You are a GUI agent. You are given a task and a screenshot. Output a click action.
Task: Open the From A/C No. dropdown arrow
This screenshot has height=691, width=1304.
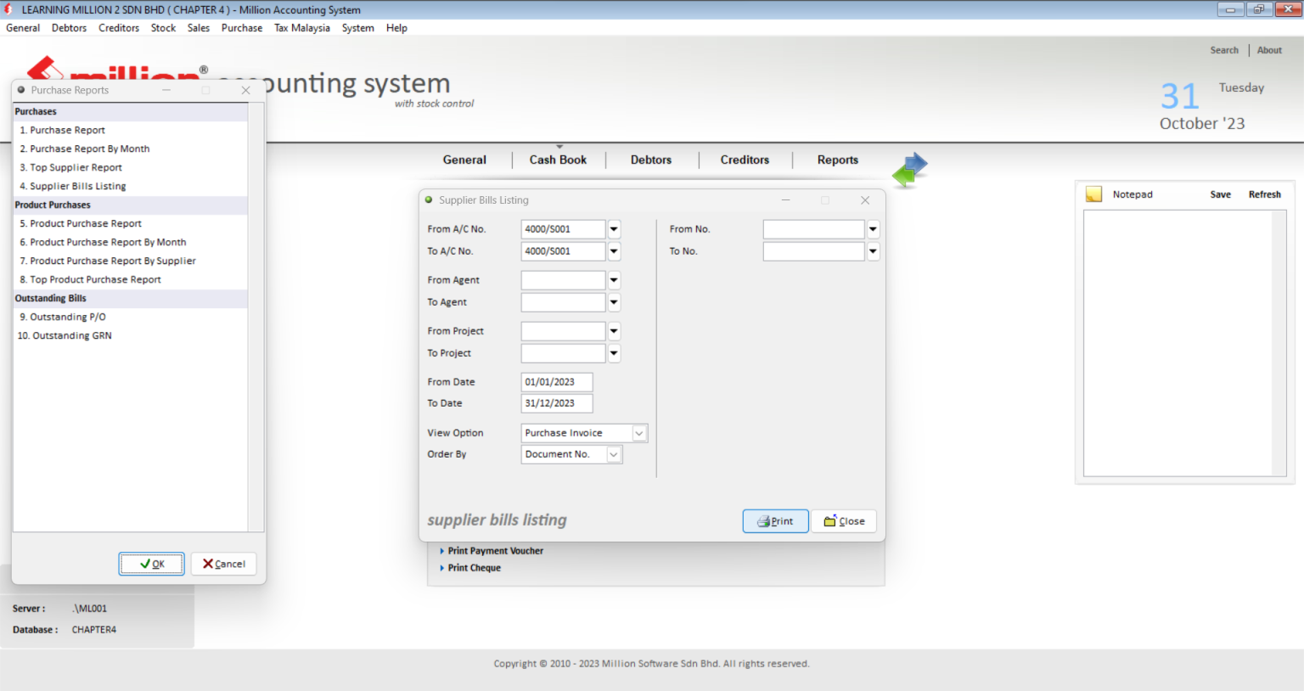(x=614, y=229)
